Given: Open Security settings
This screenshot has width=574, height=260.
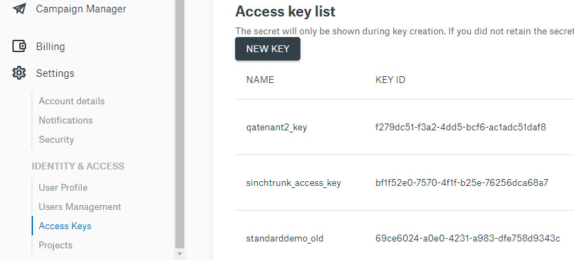Looking at the screenshot, I should pos(56,139).
